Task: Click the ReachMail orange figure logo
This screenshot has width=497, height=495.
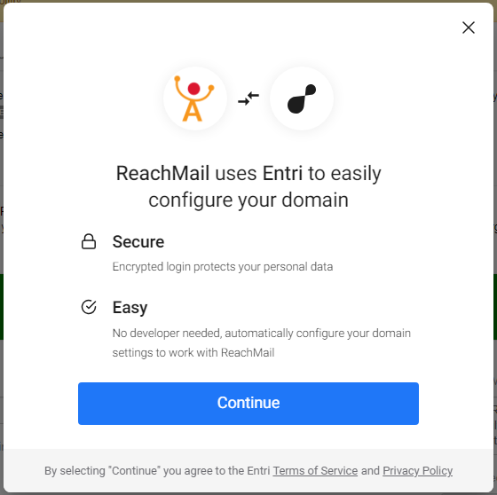Action: coord(194,98)
